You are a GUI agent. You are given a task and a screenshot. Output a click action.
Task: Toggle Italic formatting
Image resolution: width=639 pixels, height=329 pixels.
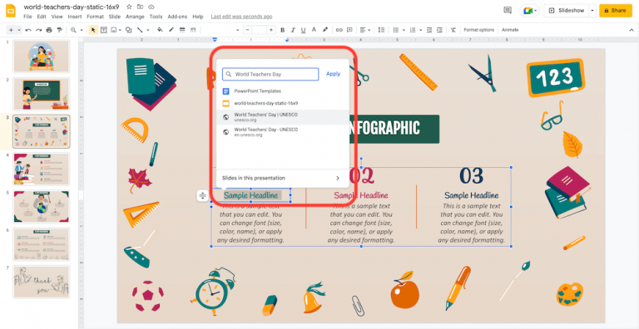pyautogui.click(x=293, y=30)
